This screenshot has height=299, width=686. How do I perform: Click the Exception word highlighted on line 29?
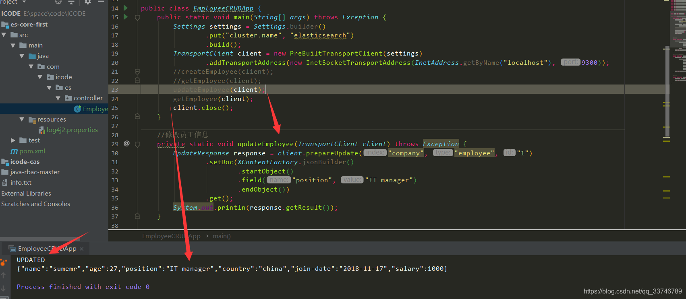tap(441, 144)
